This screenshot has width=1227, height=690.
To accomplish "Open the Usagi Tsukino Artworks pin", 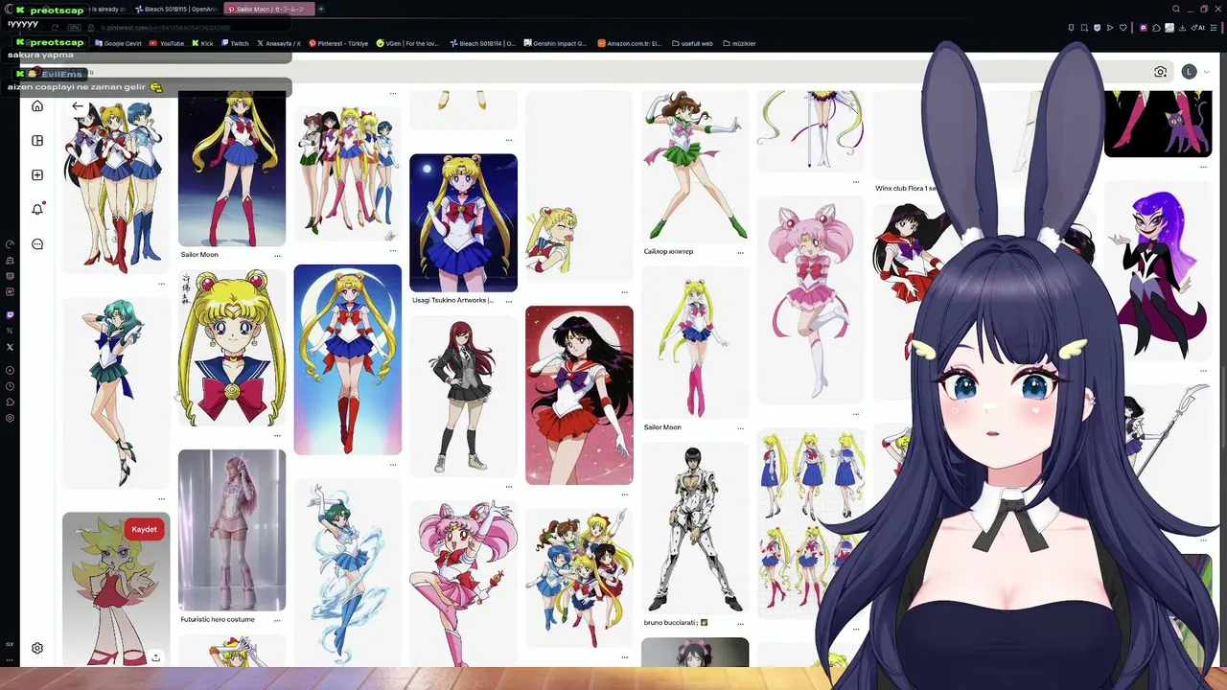I will (463, 222).
